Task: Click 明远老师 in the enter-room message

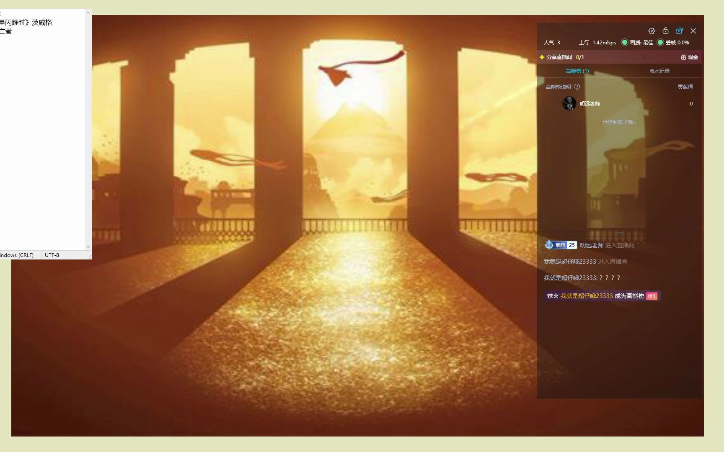Action: point(592,245)
